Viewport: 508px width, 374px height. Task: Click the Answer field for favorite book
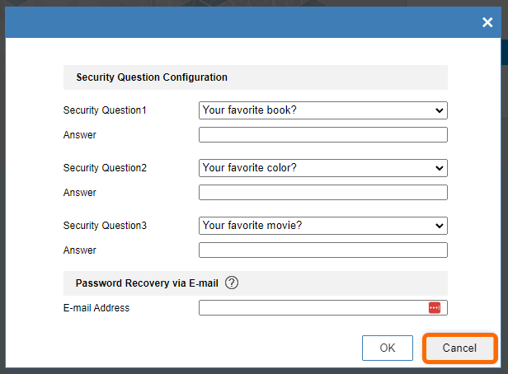pyautogui.click(x=322, y=135)
